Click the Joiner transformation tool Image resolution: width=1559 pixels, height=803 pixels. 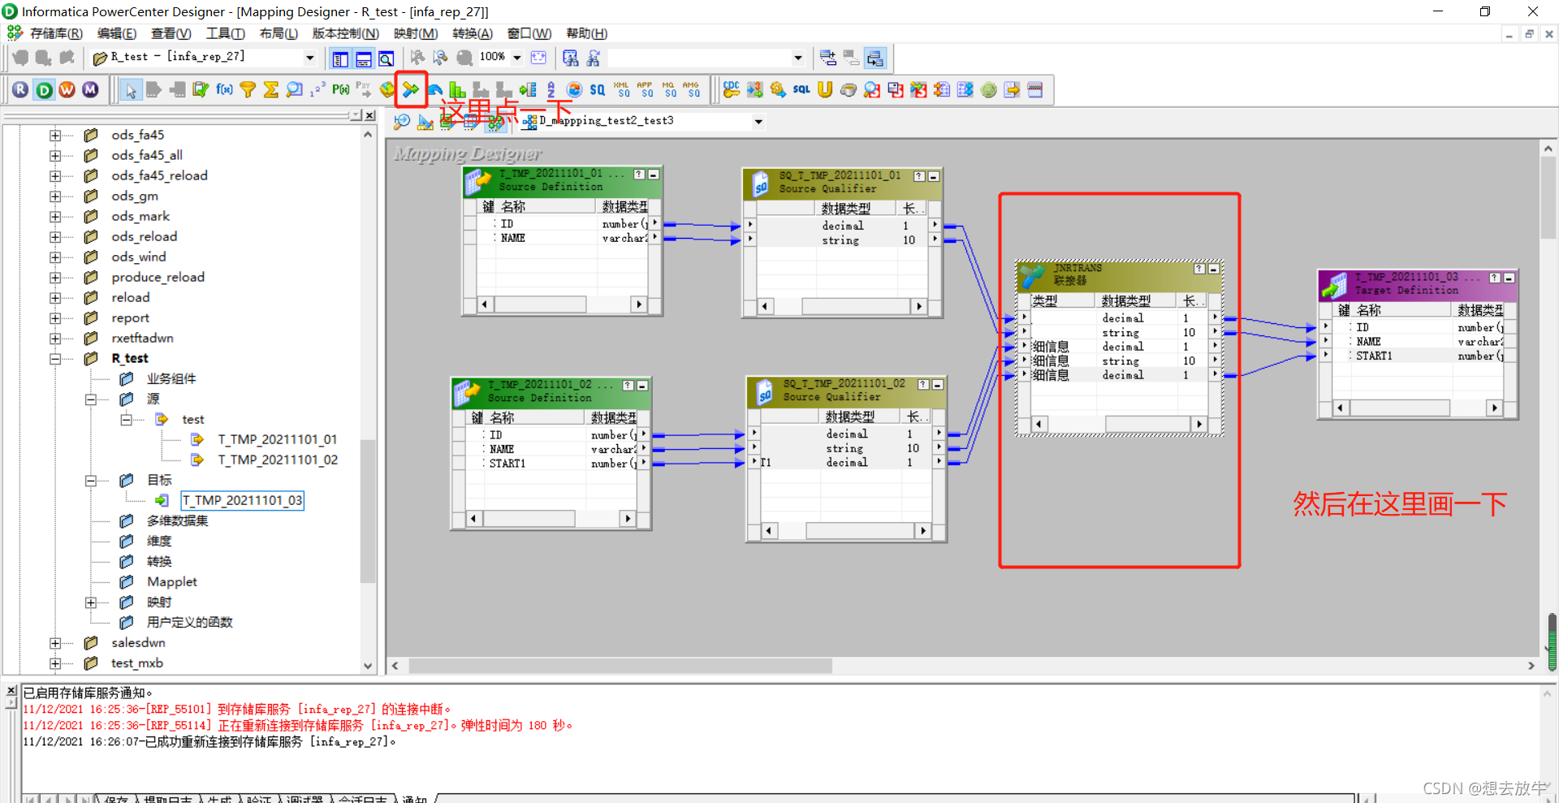click(411, 89)
